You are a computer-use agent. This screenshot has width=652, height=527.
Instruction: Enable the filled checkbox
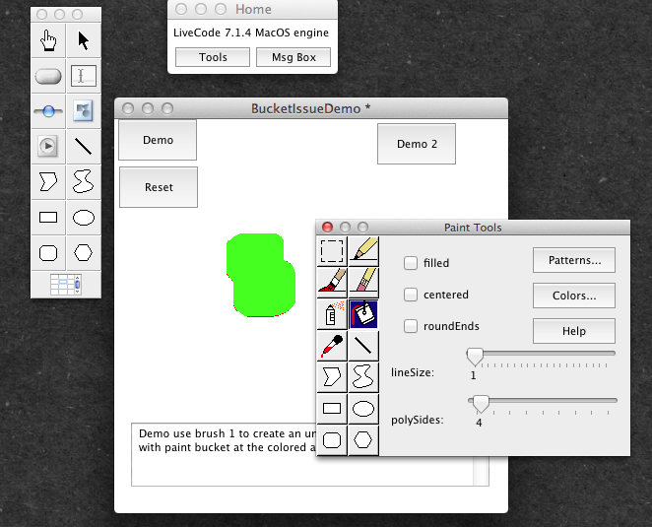(x=411, y=263)
